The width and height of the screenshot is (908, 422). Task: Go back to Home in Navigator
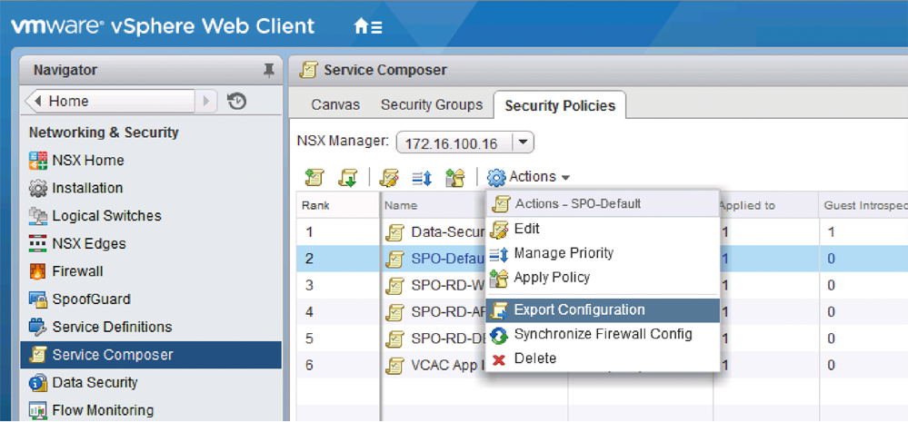tap(110, 101)
